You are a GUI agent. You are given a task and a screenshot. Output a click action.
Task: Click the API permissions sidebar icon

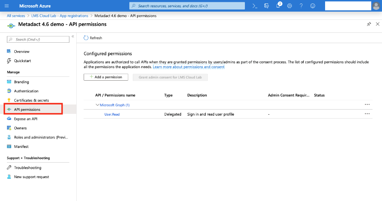coord(9,110)
